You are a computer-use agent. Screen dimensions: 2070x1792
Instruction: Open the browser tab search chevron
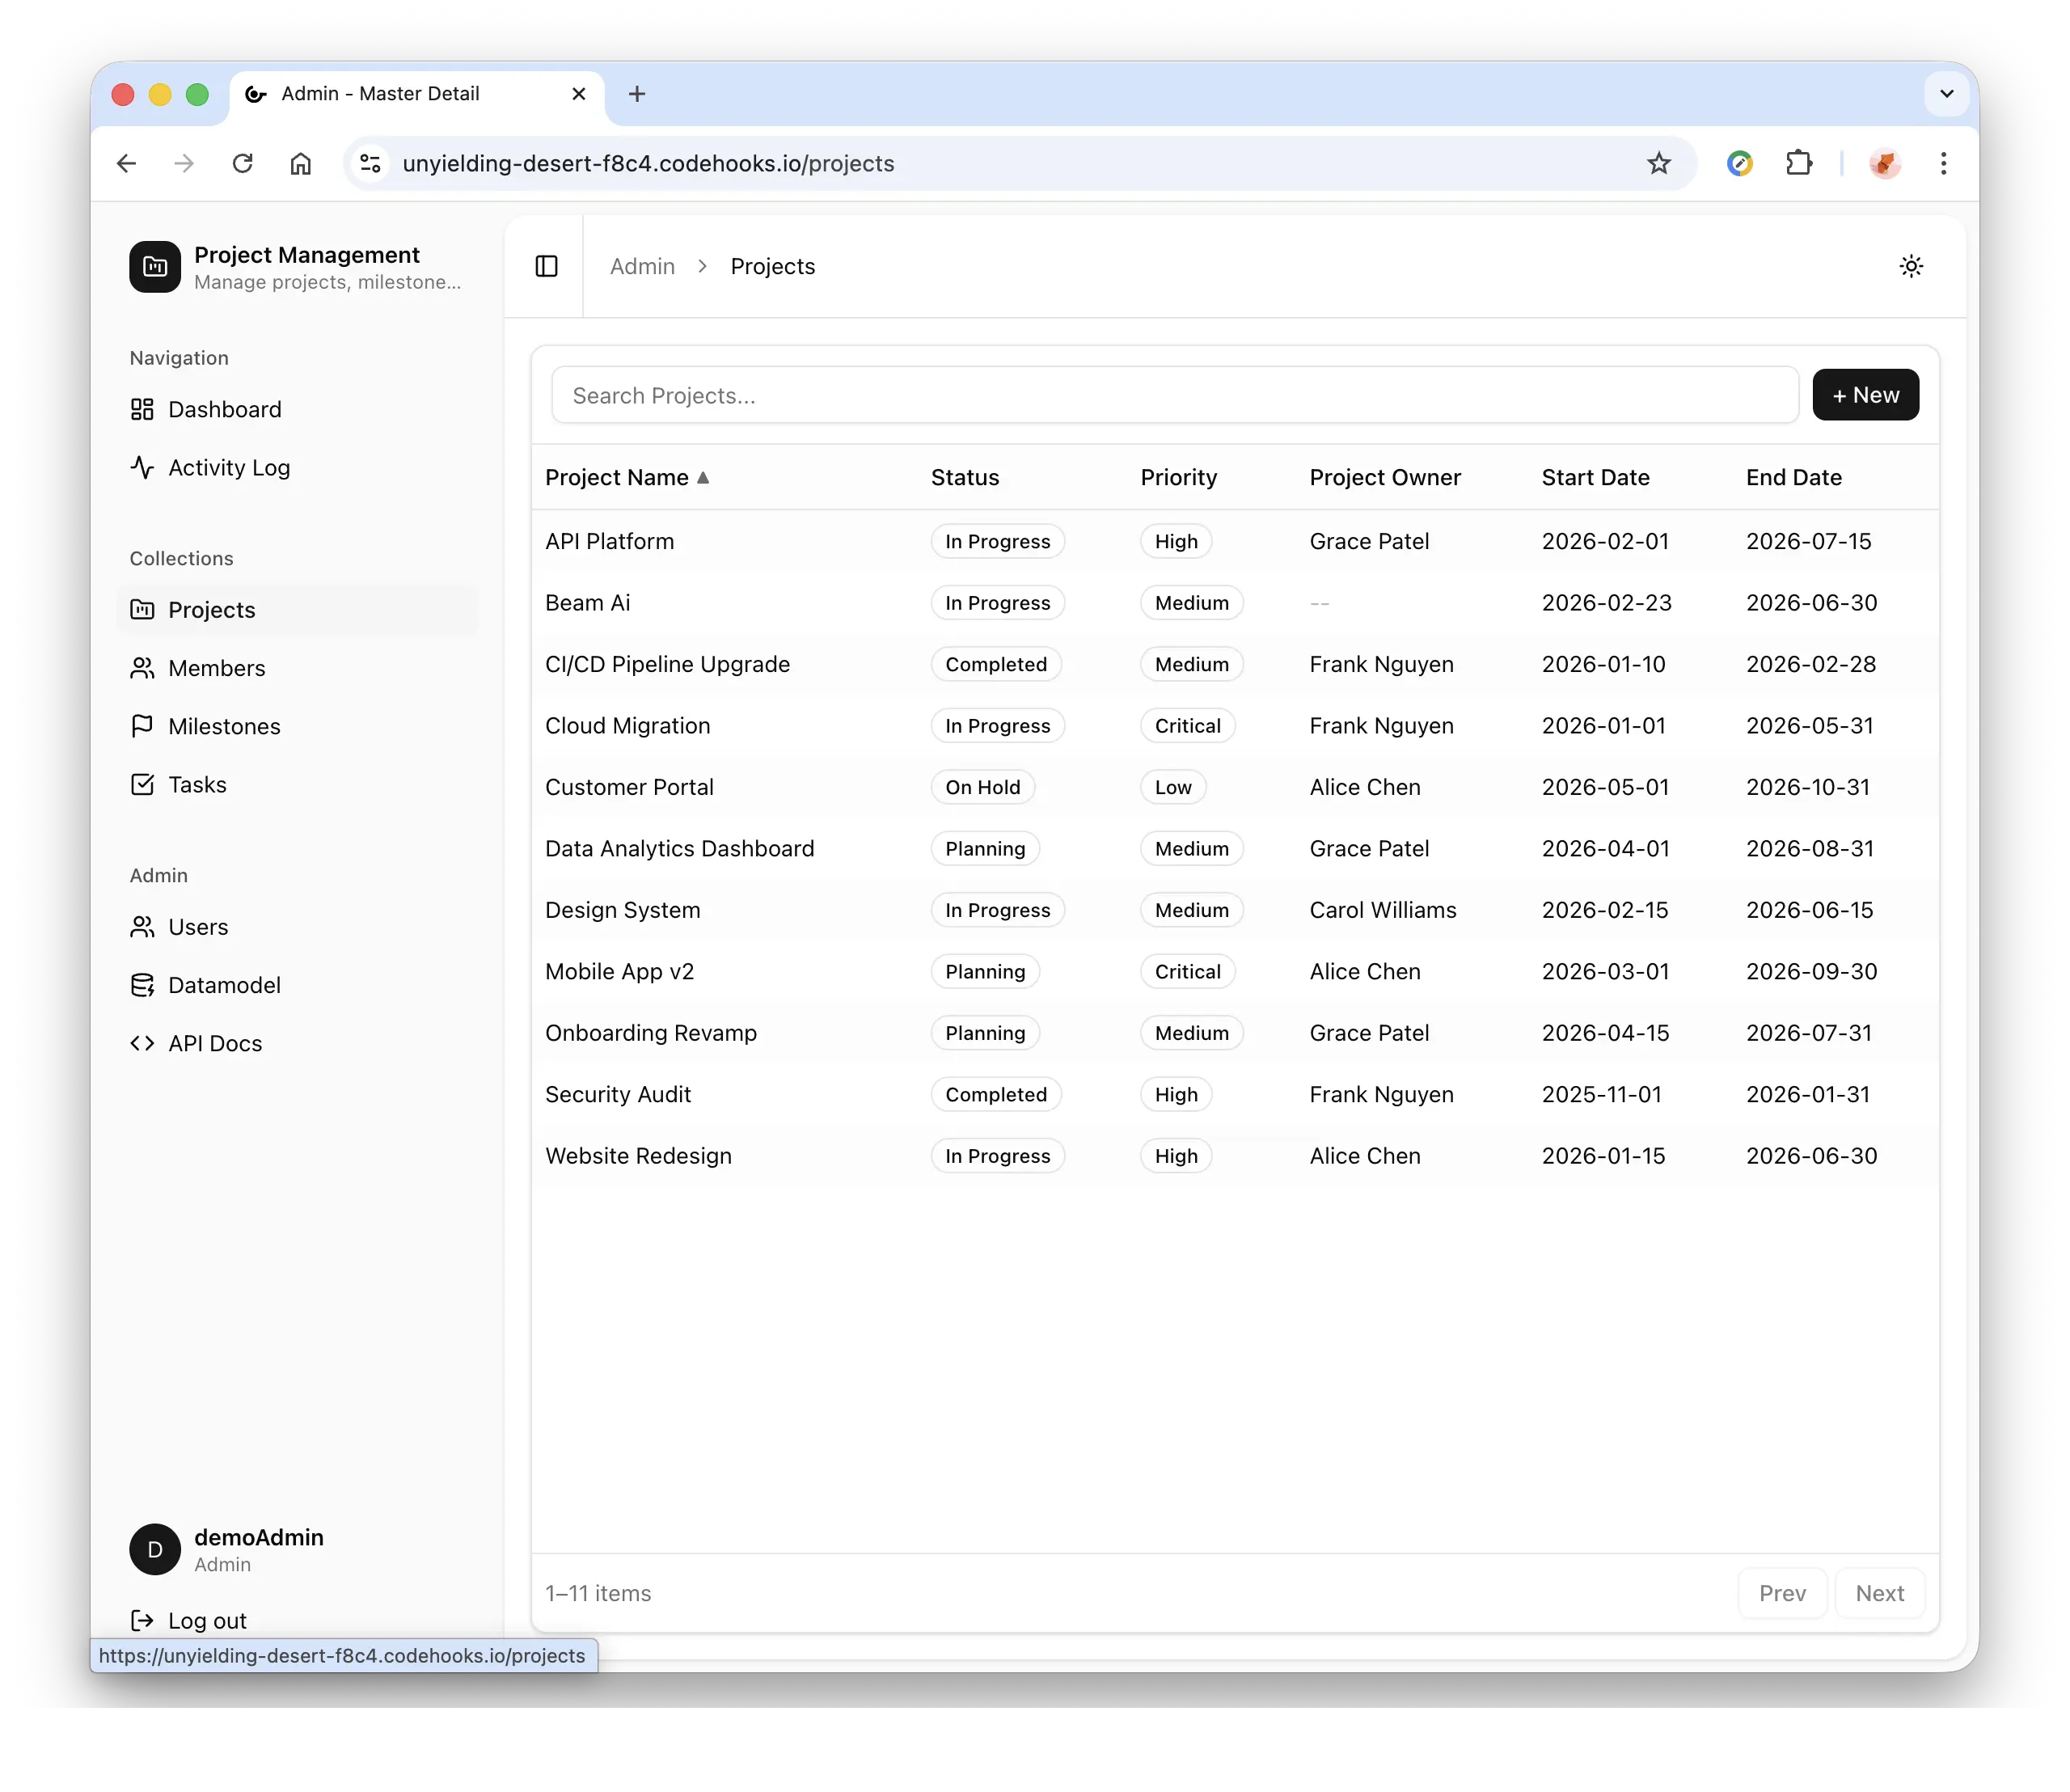tap(1945, 93)
